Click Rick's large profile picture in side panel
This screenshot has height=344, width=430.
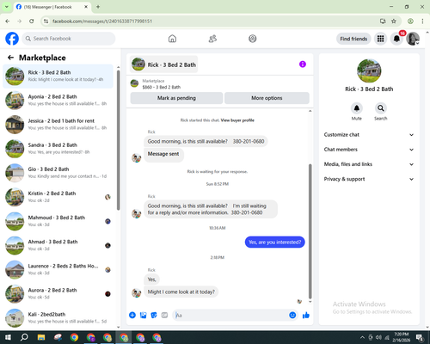(369, 71)
